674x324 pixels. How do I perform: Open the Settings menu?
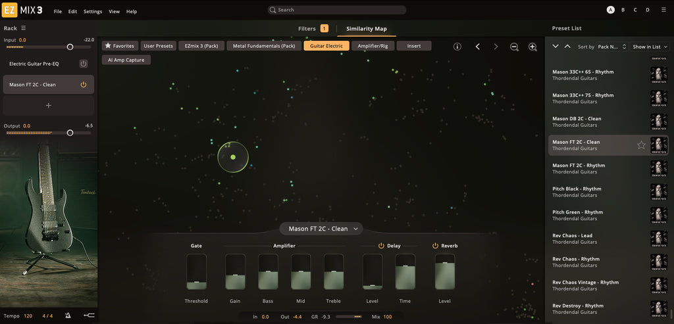click(x=93, y=12)
